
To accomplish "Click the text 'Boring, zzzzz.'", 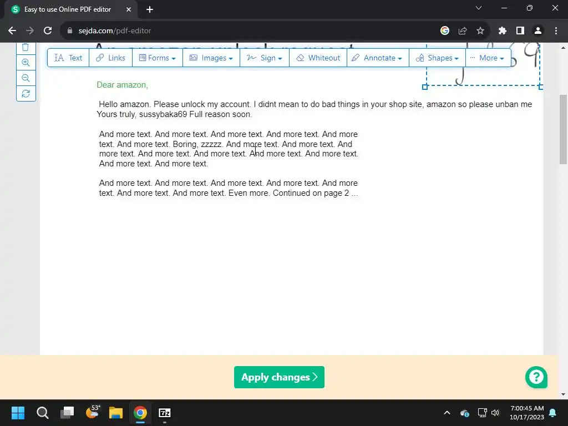I will pyautogui.click(x=197, y=144).
